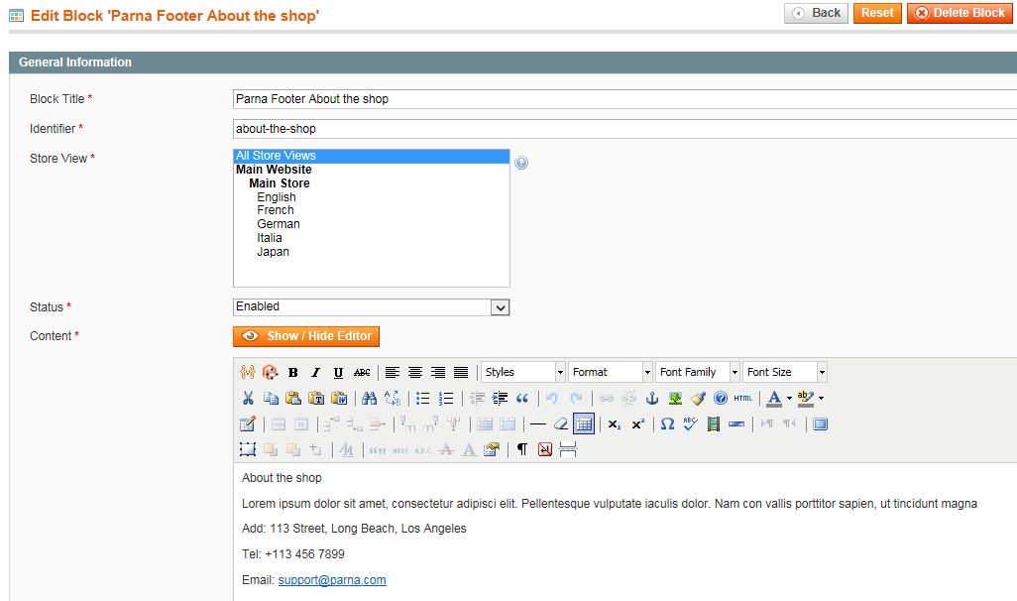Select French store view

pos(276,210)
